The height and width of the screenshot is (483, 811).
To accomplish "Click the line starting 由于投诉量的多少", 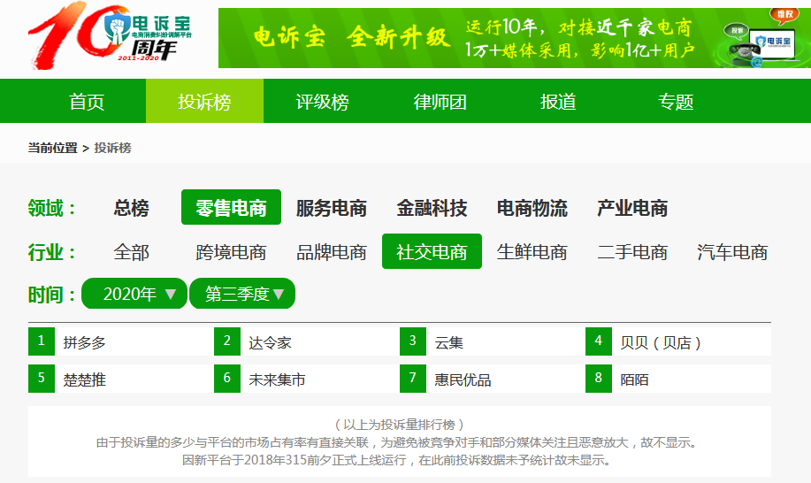I will [x=399, y=442].
